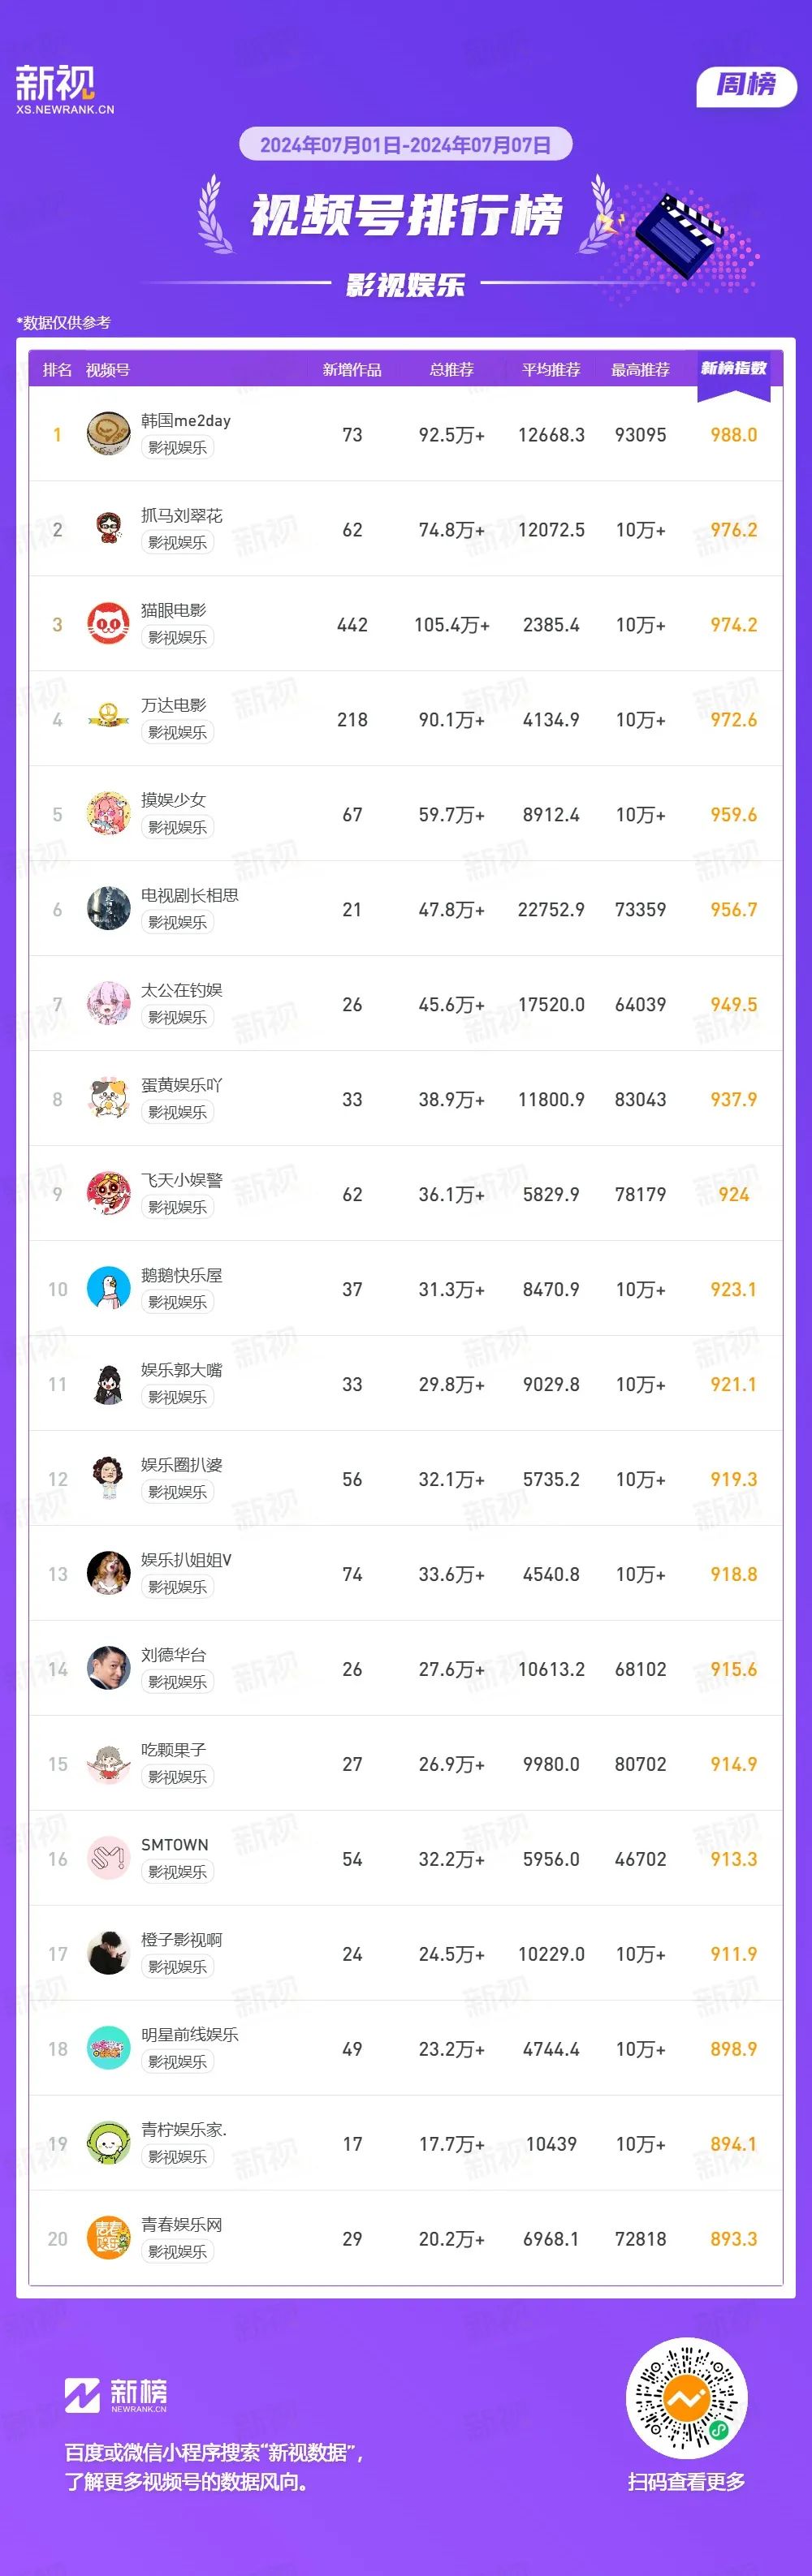The height and width of the screenshot is (2576, 812).
Task: Select the 青春娱乐网 orange avatar
Action: tap(108, 2239)
